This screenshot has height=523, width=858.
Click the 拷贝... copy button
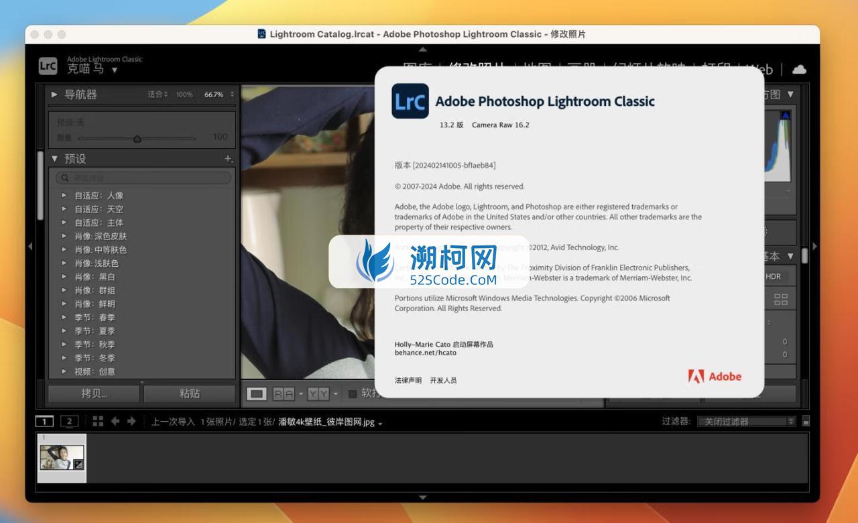coord(94,394)
